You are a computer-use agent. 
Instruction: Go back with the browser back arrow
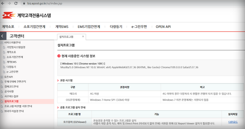pyautogui.click(x=3, y=3)
